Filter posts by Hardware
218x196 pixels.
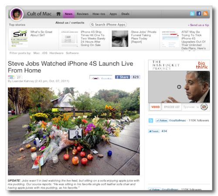[56, 53]
